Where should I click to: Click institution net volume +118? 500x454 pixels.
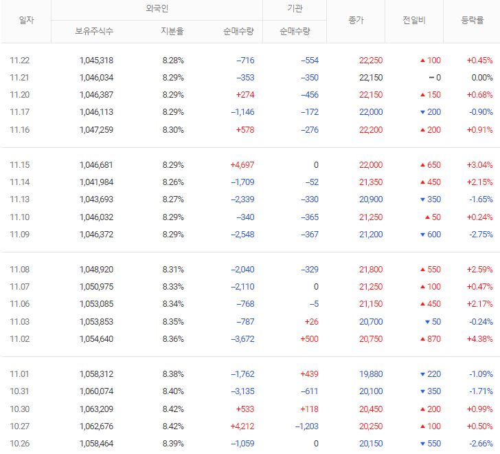(309, 409)
